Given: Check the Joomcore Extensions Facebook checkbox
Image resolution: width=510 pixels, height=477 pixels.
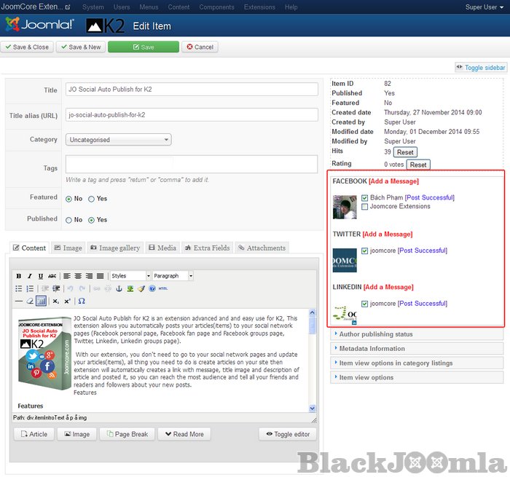Looking at the screenshot, I should tap(365, 207).
